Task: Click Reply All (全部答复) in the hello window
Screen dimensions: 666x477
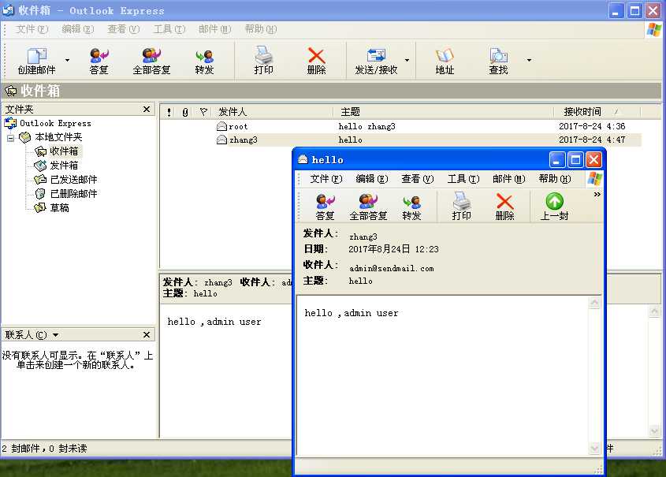Action: (368, 207)
